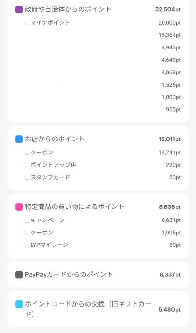Image resolution: width=196 pixels, height=333 pixels.
Task: Click the gray PayPayカード points swatch
Action: point(19,275)
